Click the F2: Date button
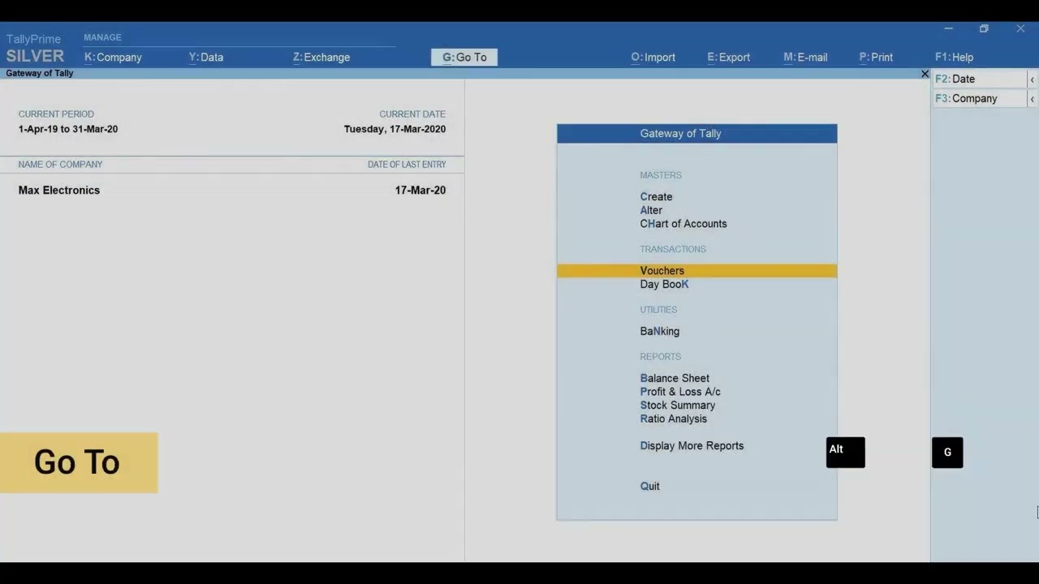The height and width of the screenshot is (584, 1039). tap(980, 79)
